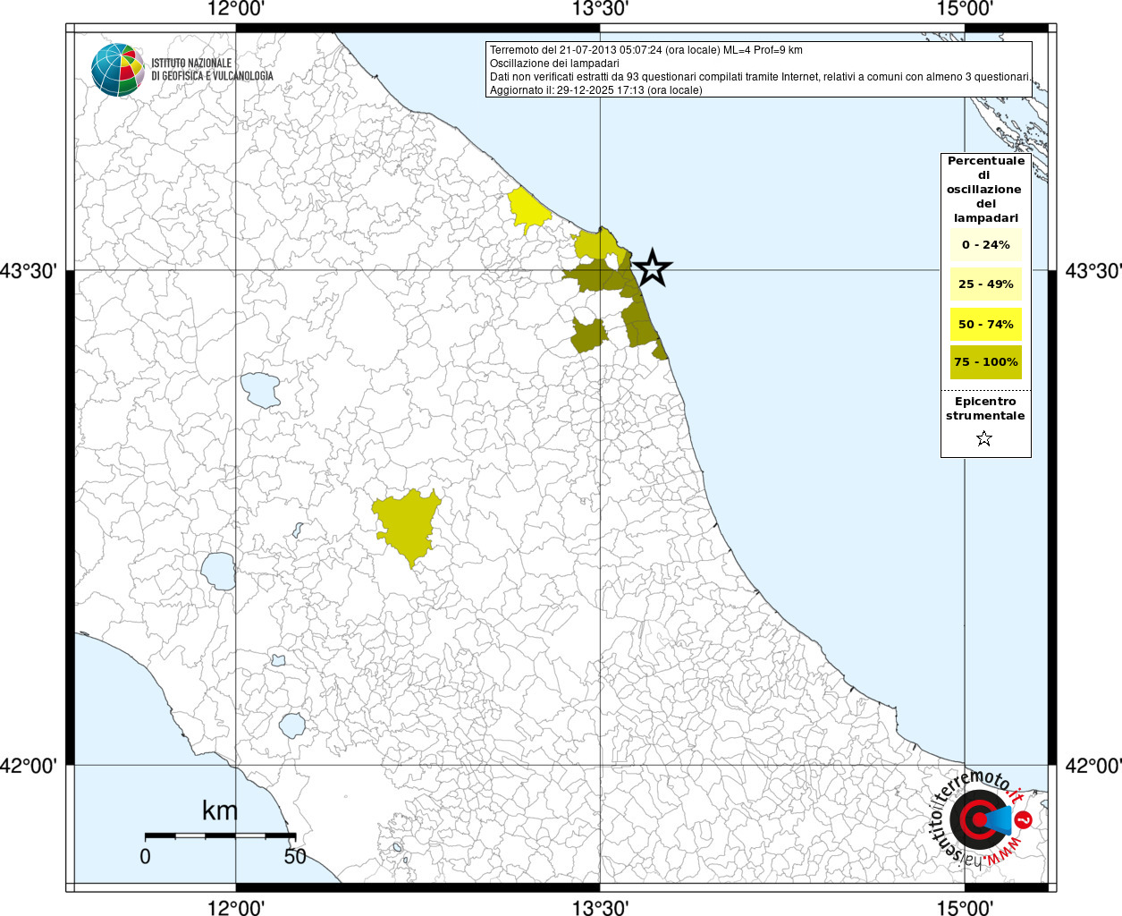
Task: Select the 50 - 74% legend swatch
Action: [986, 324]
